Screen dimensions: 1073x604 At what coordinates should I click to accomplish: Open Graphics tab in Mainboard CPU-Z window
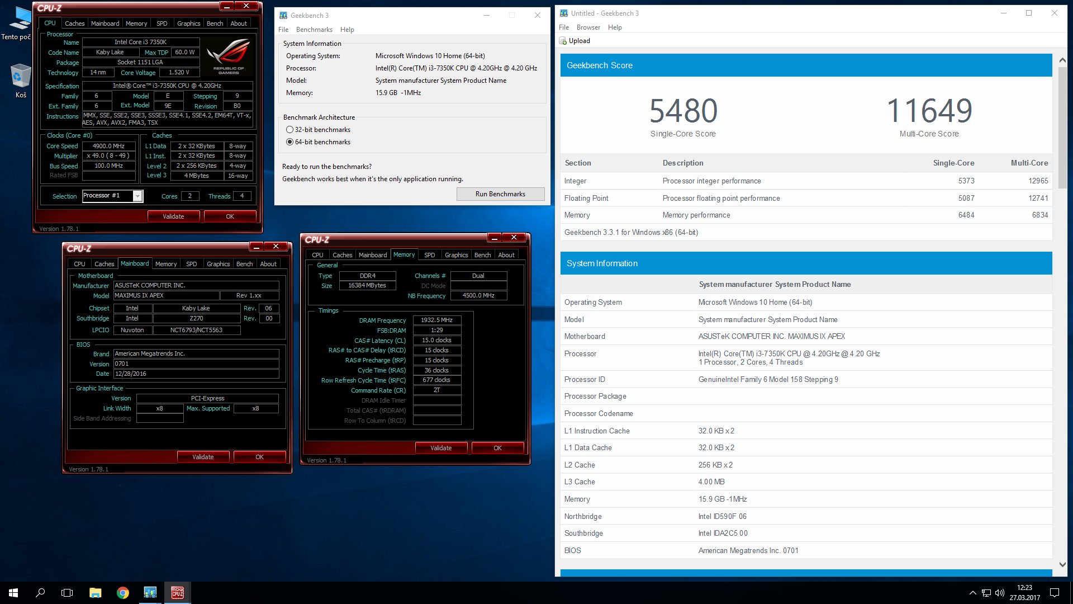(x=218, y=264)
